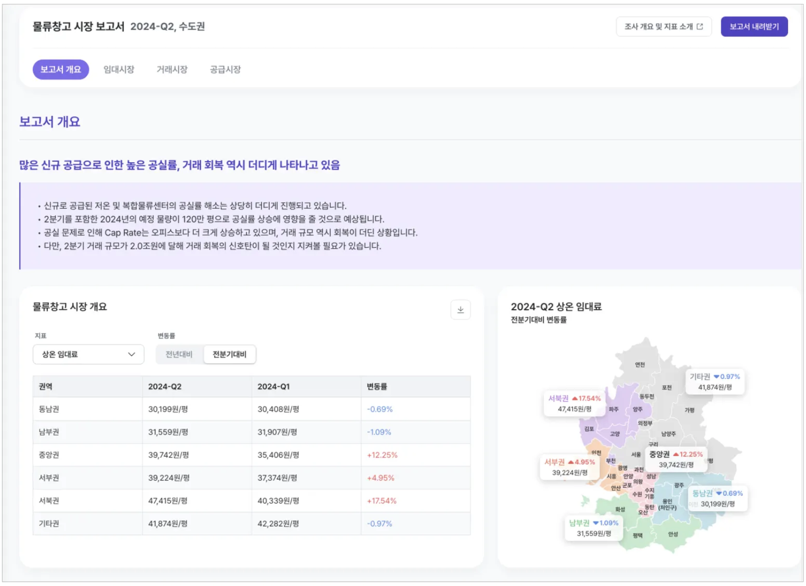
Task: Switch to the 거래시장 tab
Action: tap(172, 70)
